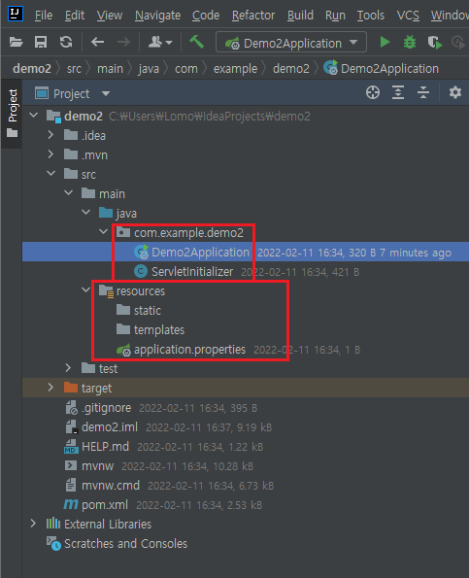
Task: Collapse the com.example.demo2 package
Action: point(104,232)
